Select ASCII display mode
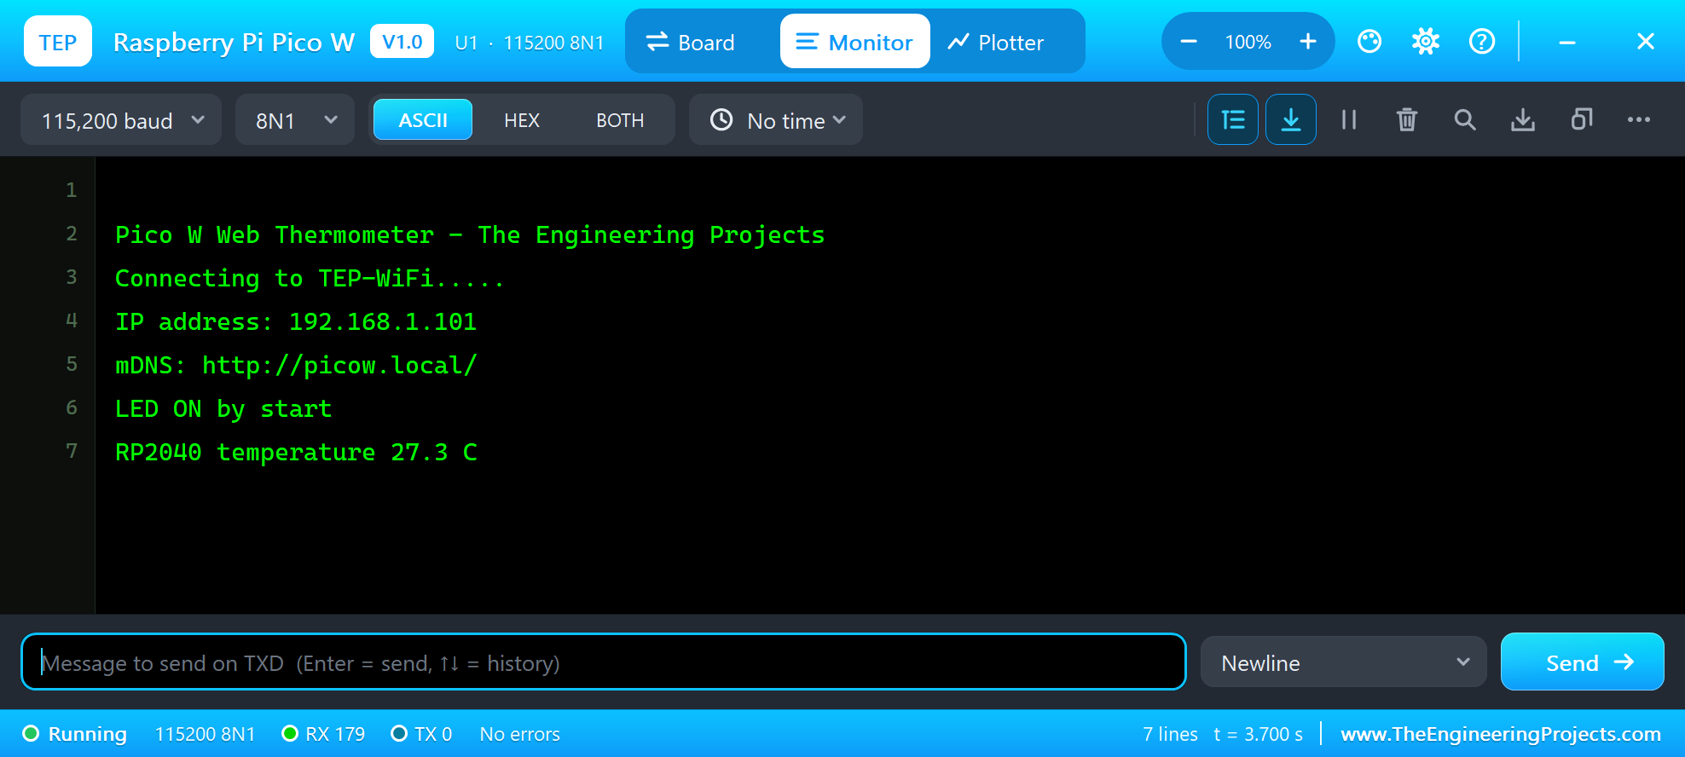1685x757 pixels. coord(423,120)
